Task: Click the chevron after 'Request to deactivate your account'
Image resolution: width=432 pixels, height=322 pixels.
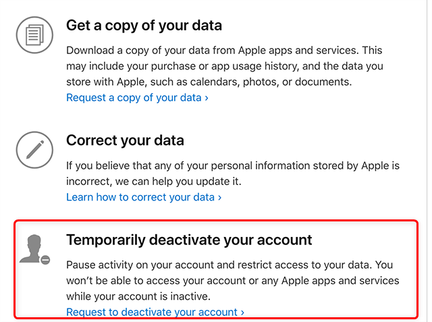Action: 242,313
